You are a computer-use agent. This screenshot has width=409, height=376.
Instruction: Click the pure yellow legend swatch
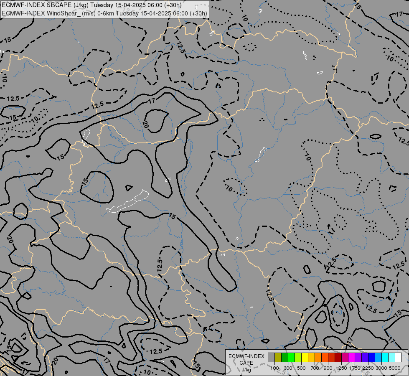[x=305, y=357]
